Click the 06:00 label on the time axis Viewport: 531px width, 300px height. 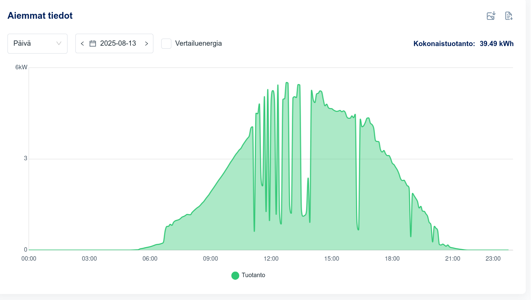(150, 259)
